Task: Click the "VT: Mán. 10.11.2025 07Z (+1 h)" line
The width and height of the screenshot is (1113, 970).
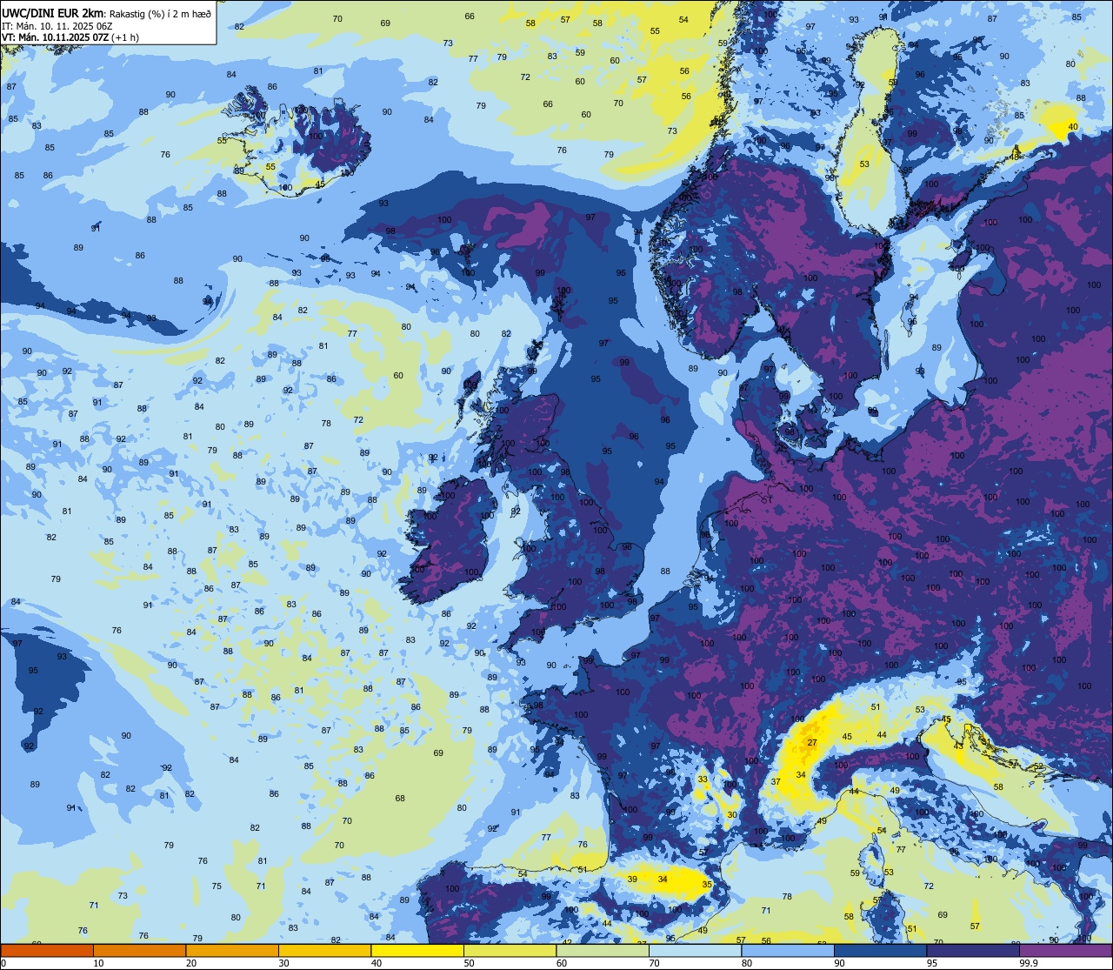Action: point(70,37)
